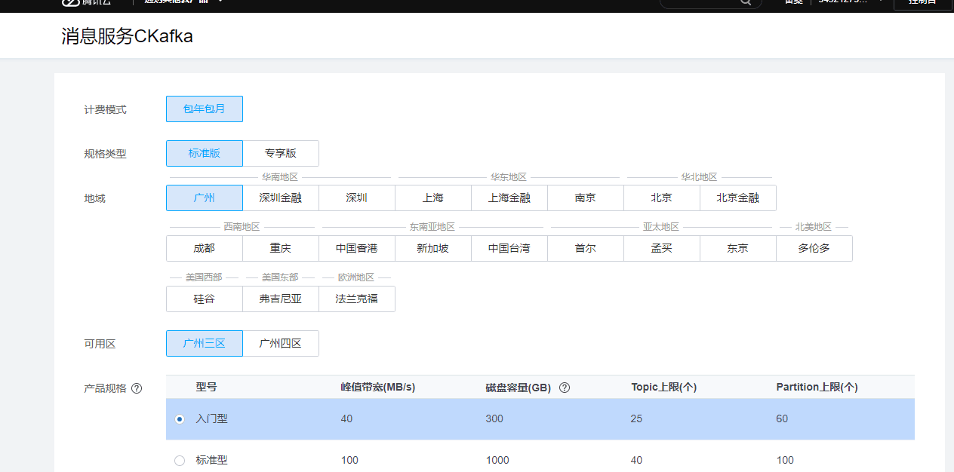The height and width of the screenshot is (472, 954).
Task: Click Topic limit 40 in 标准型 row
Action: tap(637, 460)
